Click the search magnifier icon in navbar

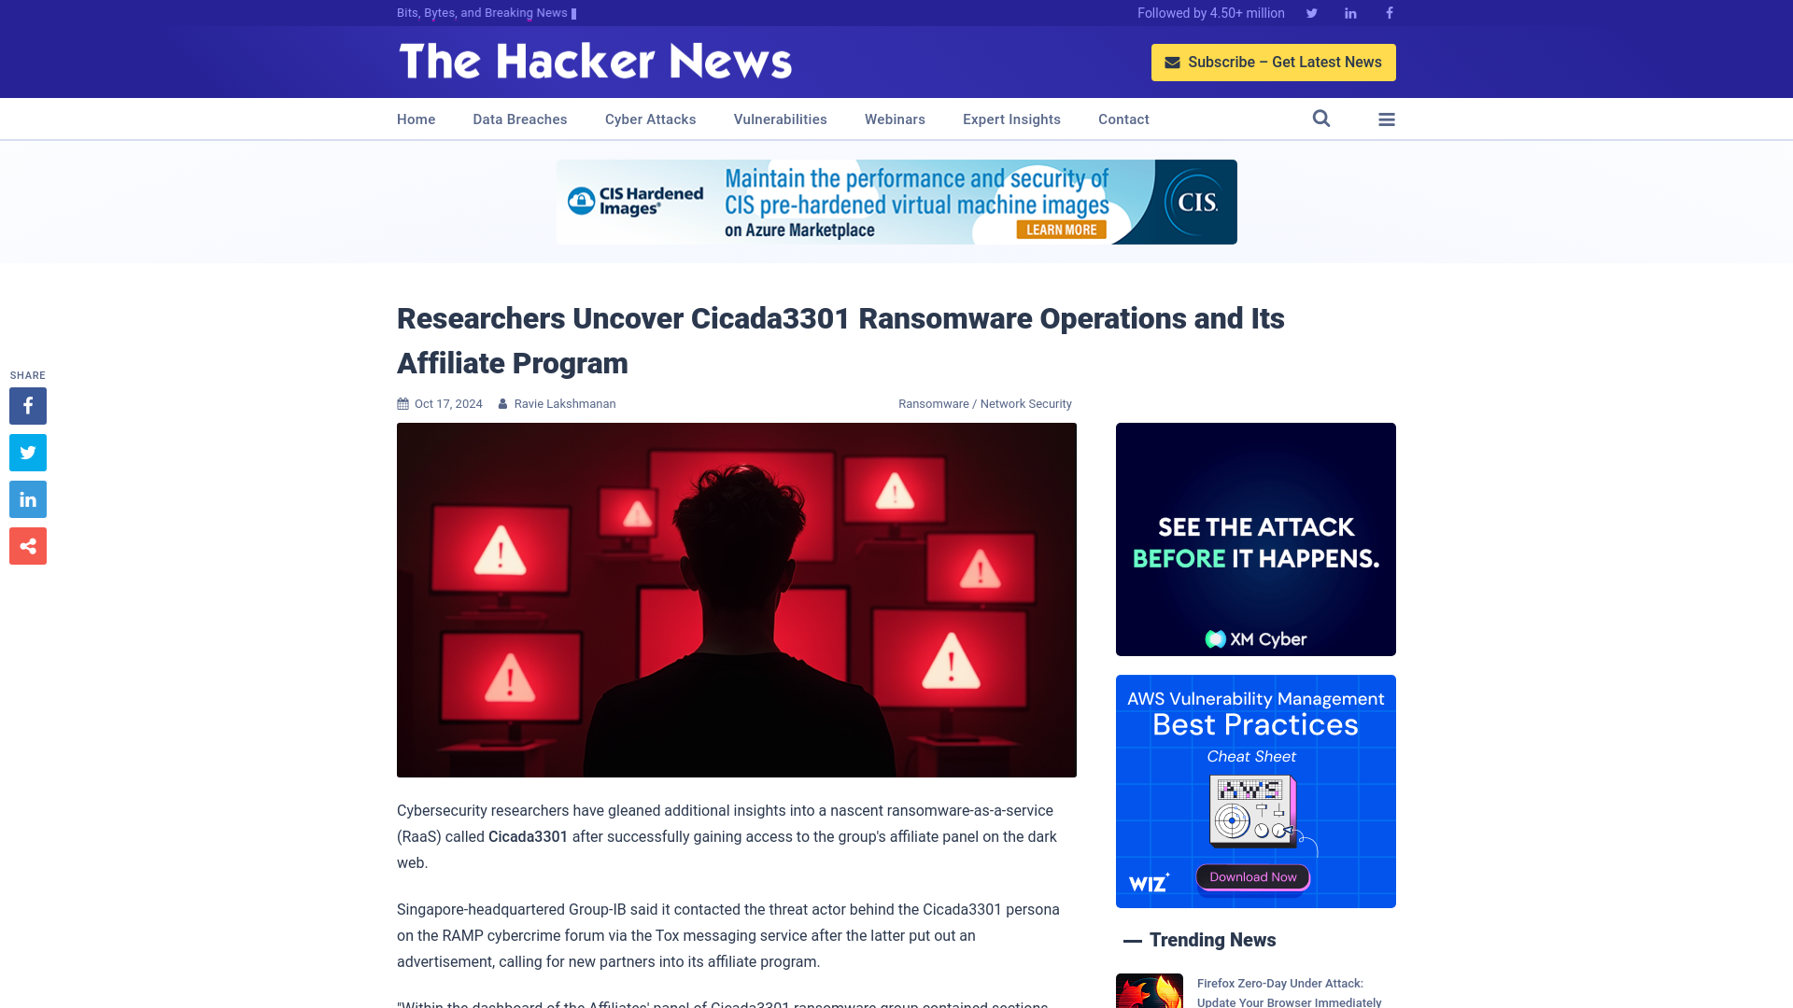point(1321,119)
